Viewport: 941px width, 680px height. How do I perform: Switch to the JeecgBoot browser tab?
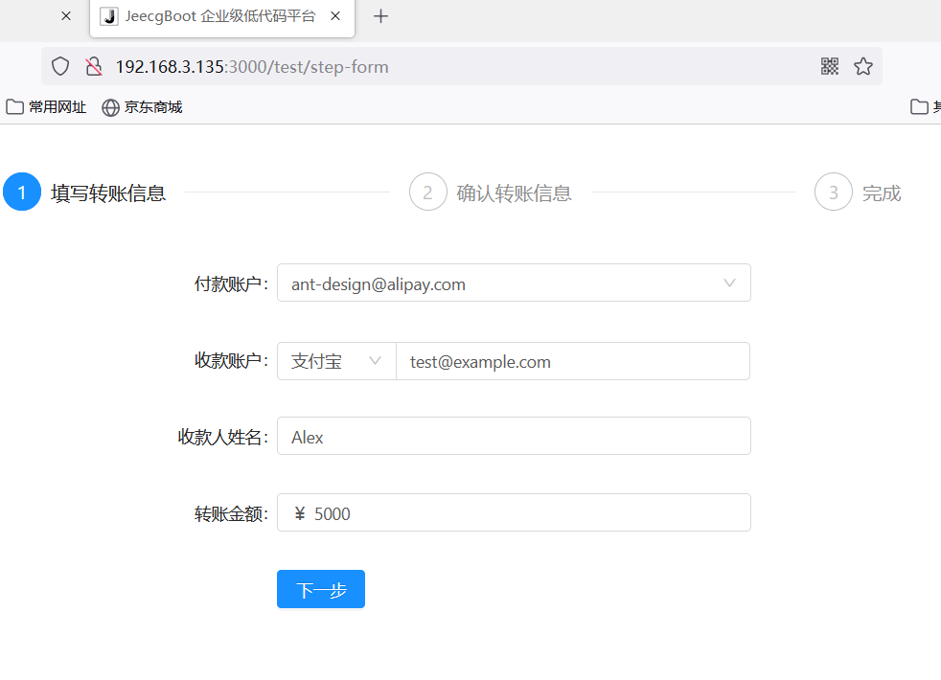pos(220,16)
